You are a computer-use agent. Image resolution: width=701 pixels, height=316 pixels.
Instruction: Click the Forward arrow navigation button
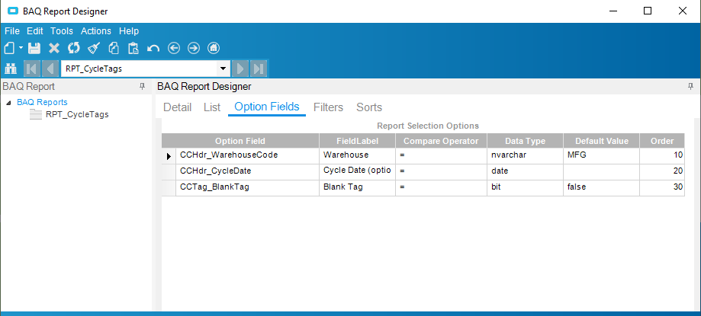[194, 48]
